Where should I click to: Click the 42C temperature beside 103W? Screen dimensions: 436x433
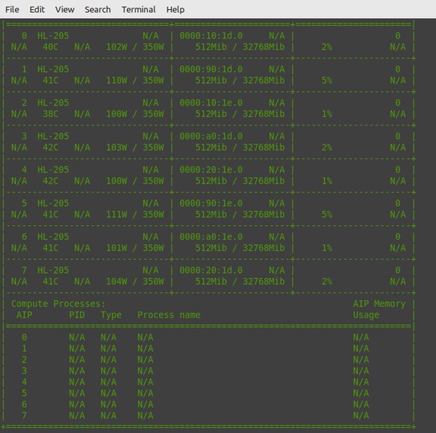[51, 147]
